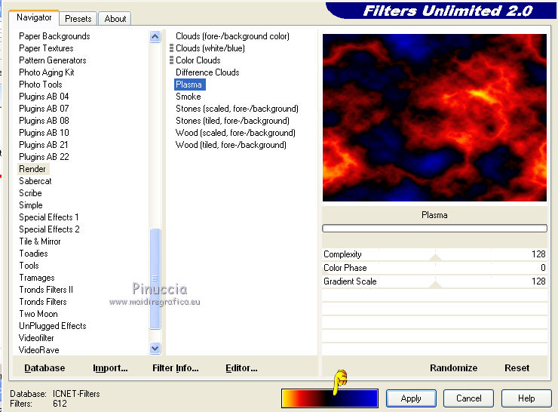Select the Simple category
Image resolution: width=558 pixels, height=412 pixels.
(31, 205)
